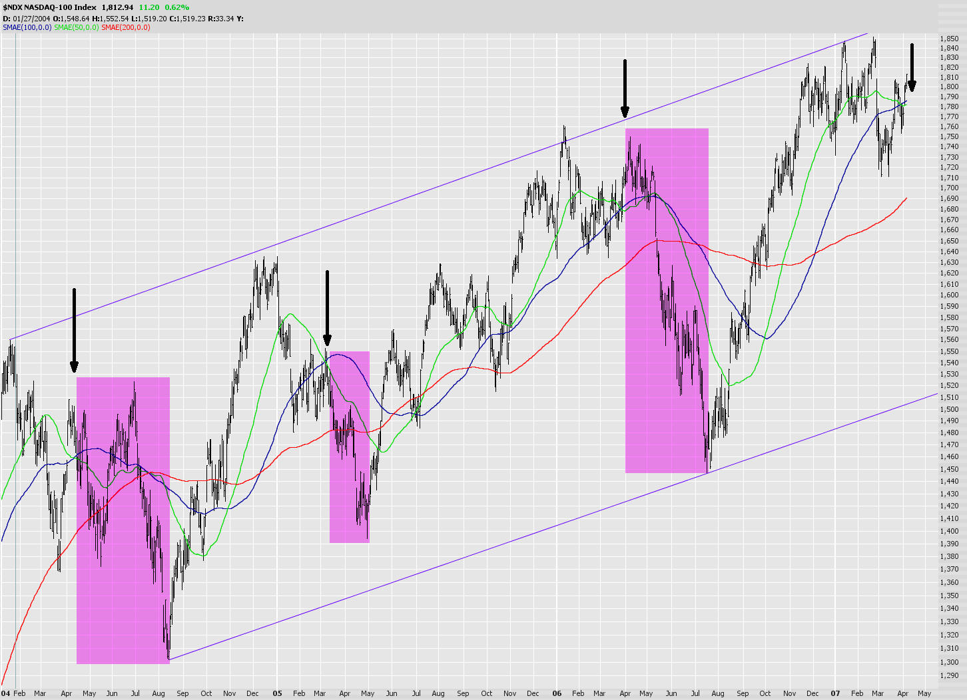Screen dimensions: 967x700
Task: Click the 1,700 price axis label
Action: tap(949, 188)
